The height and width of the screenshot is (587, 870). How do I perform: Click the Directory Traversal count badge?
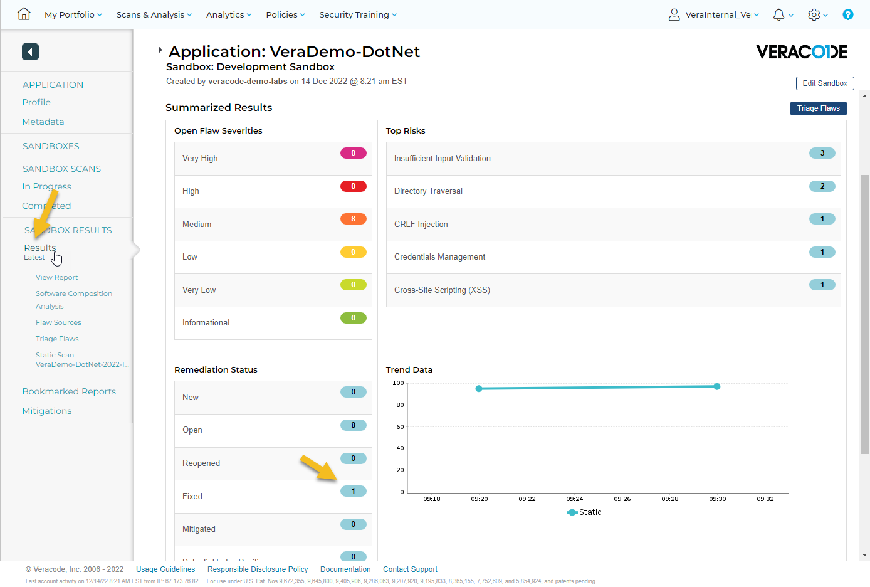coord(822,186)
